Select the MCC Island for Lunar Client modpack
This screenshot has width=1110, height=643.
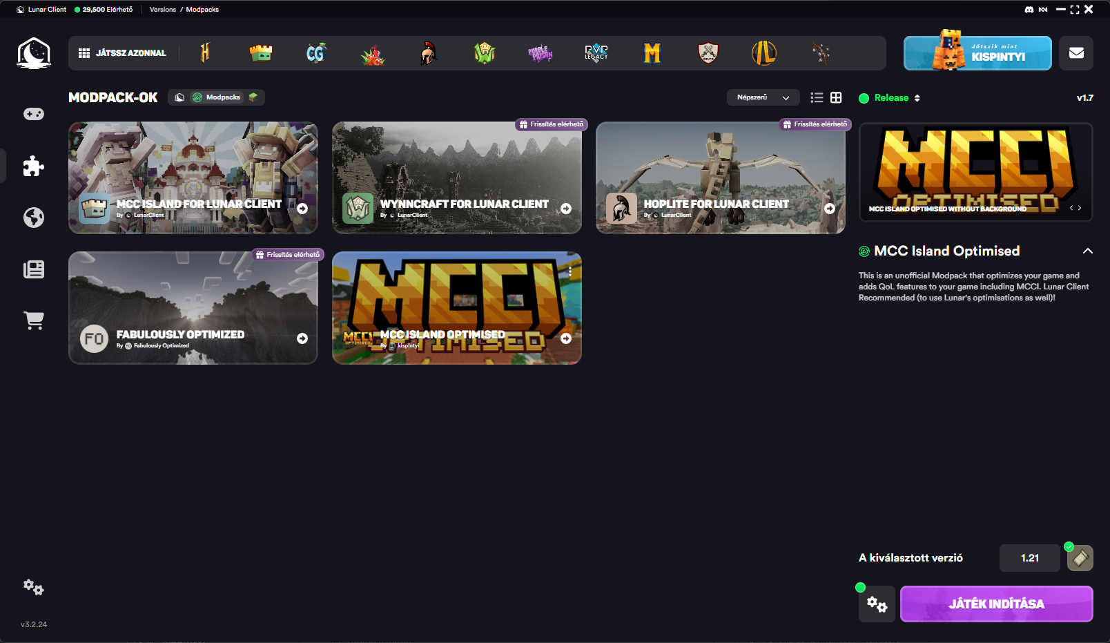[193, 178]
